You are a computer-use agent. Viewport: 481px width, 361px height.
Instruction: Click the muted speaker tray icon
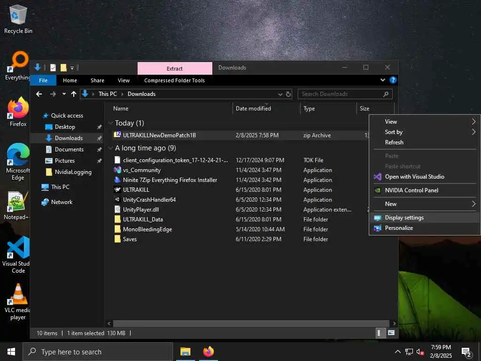[x=420, y=352]
